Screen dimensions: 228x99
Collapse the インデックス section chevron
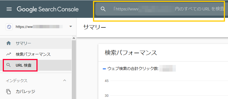(x=65, y=80)
